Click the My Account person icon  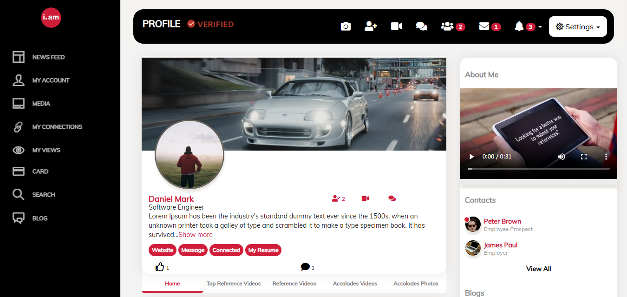18,80
